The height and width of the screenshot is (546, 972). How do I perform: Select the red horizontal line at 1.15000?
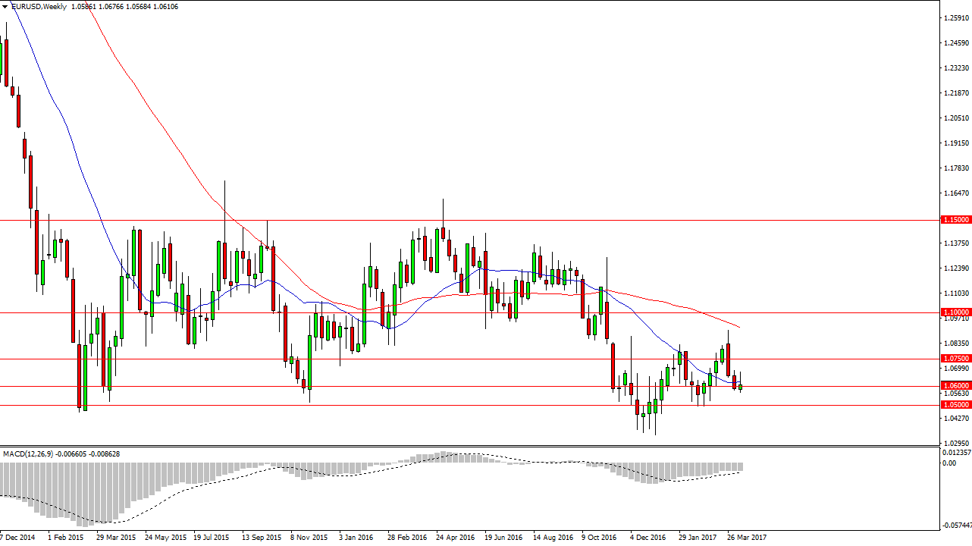tap(455, 220)
